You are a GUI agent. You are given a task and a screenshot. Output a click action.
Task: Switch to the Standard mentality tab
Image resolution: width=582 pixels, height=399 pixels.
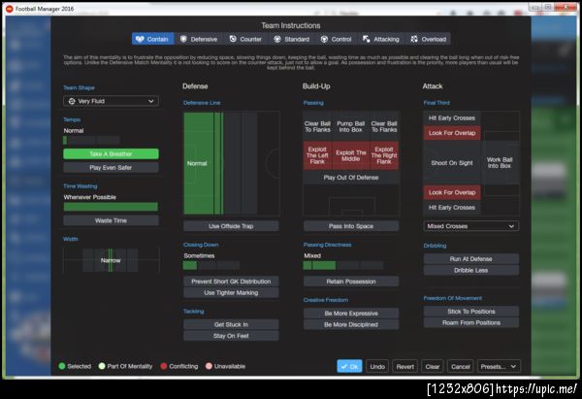pos(292,39)
